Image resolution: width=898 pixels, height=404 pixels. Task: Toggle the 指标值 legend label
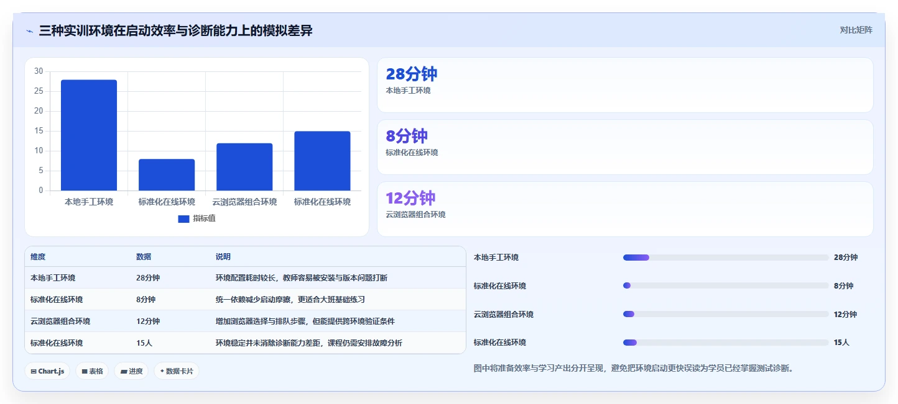pyautogui.click(x=204, y=219)
